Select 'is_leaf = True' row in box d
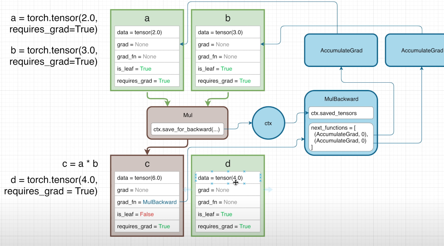Screen dimensions: 444x246 click(228, 214)
